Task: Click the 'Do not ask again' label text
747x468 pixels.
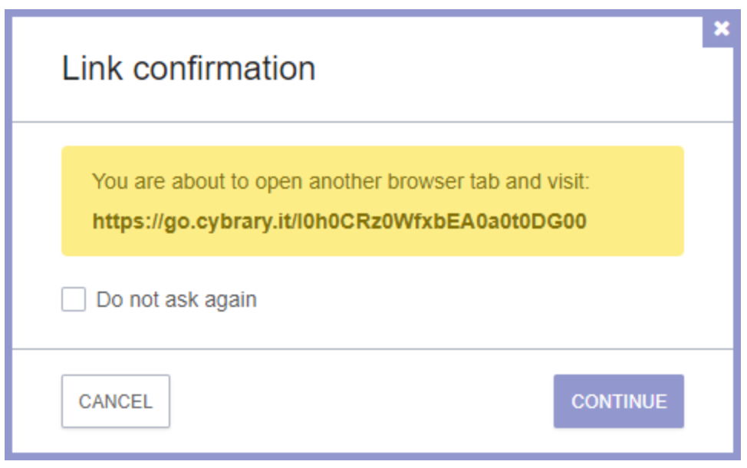Action: tap(176, 299)
